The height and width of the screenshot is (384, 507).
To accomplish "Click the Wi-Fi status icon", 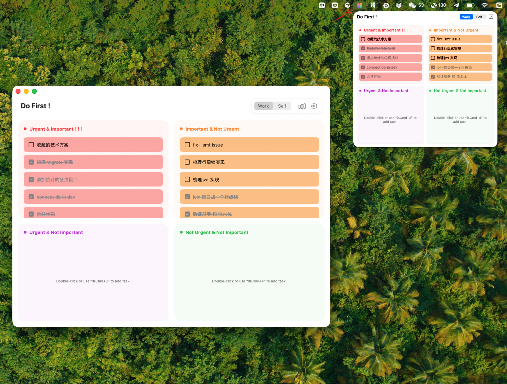I will coord(484,5).
